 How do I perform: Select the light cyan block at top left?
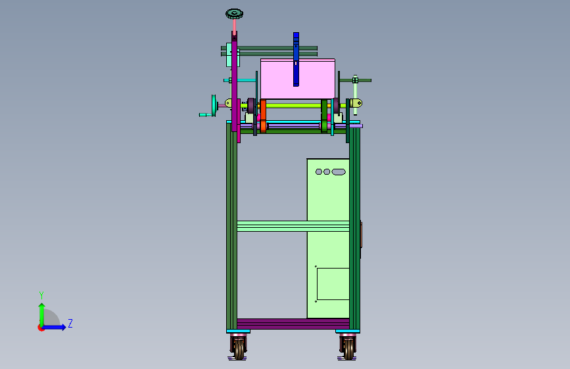(229, 55)
